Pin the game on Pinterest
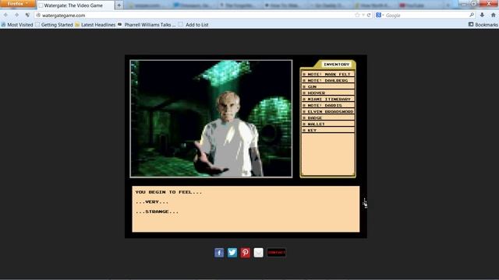The width and height of the screenshot is (499, 280). pos(245,253)
